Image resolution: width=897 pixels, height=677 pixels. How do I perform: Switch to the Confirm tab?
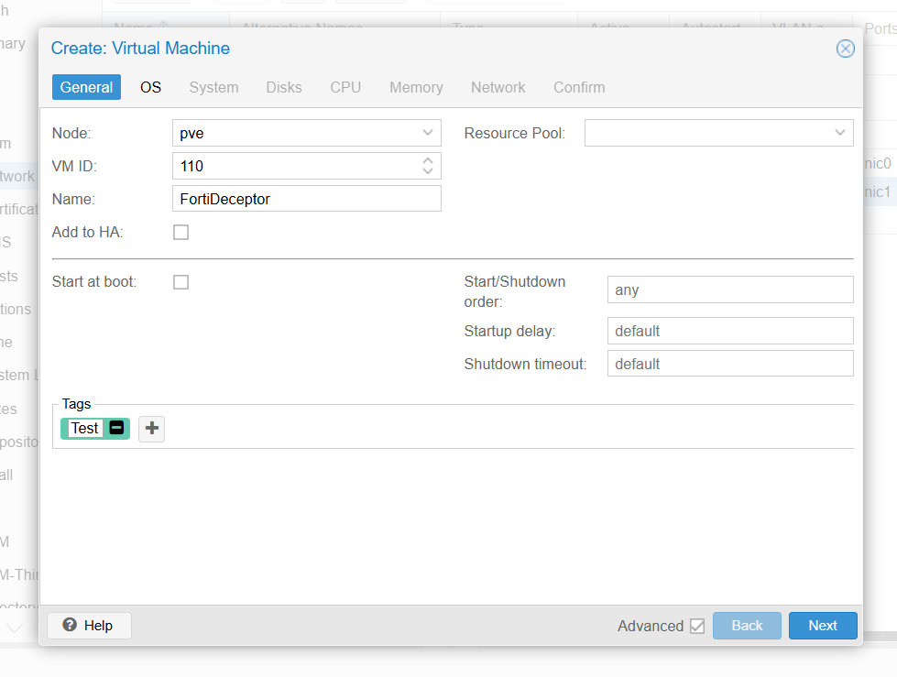(578, 87)
